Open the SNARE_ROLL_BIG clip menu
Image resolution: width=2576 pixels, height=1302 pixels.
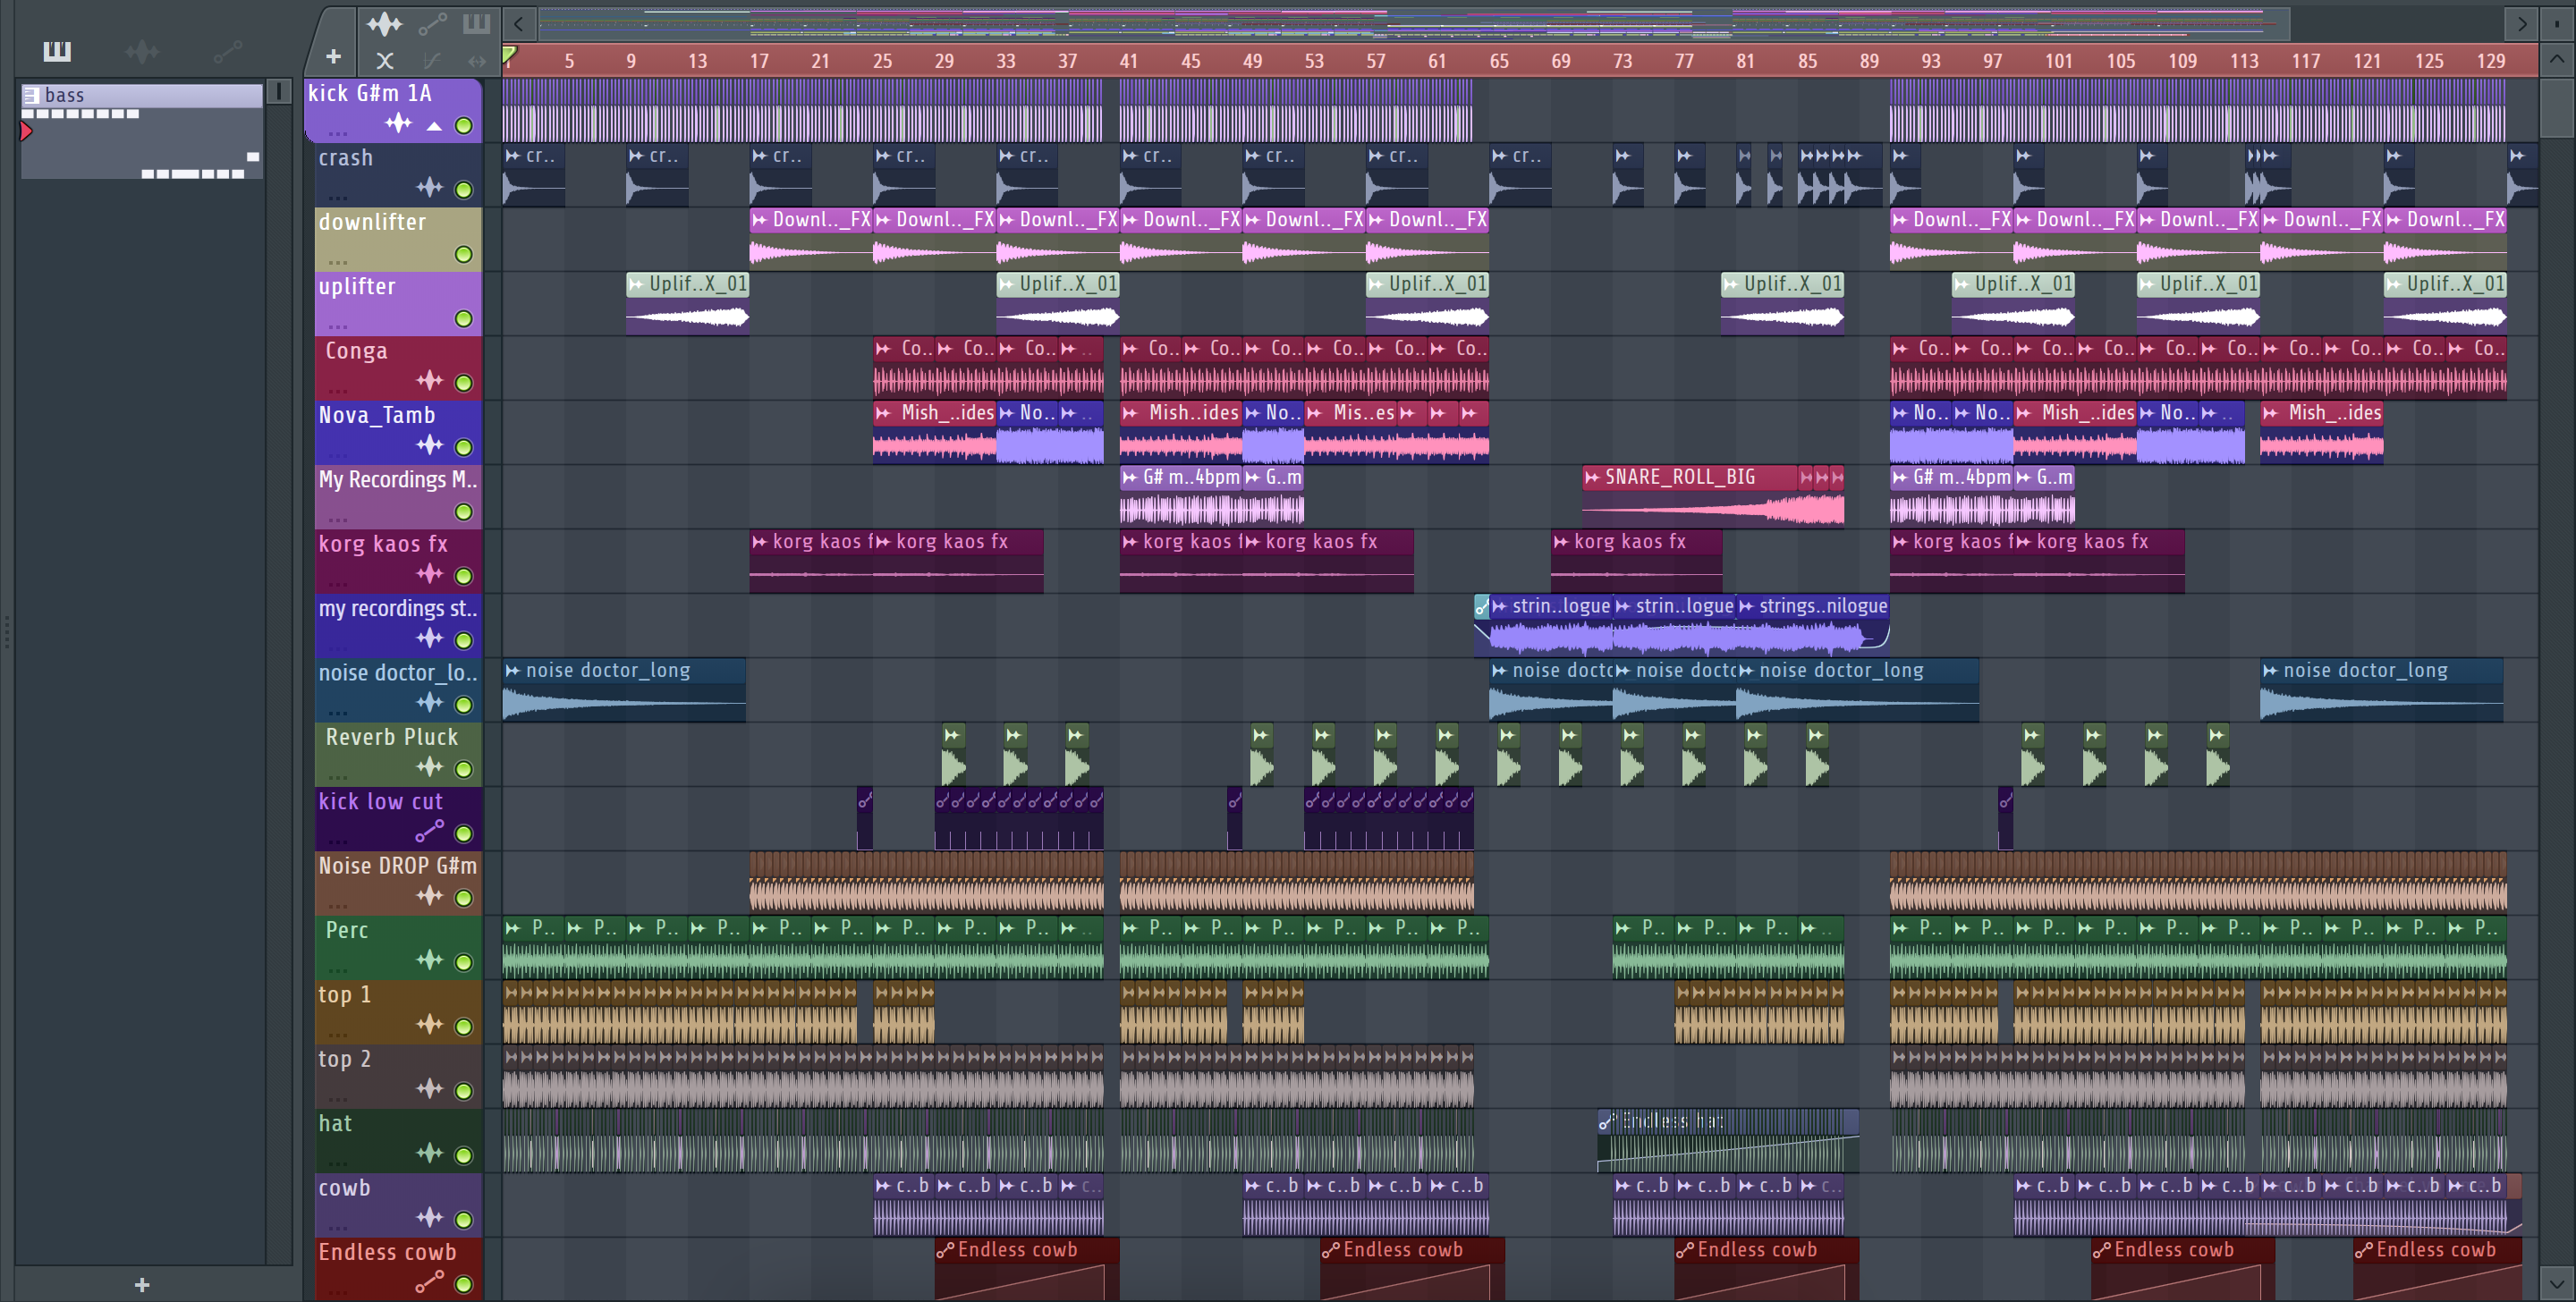tap(1592, 478)
